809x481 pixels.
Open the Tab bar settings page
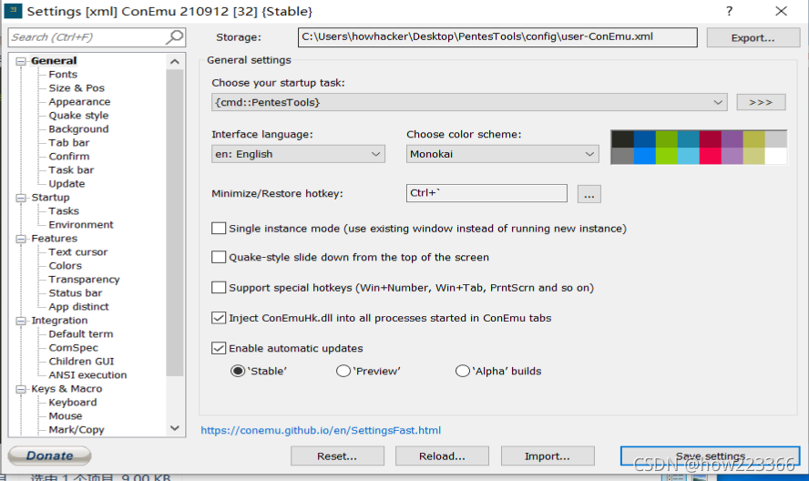pos(69,142)
